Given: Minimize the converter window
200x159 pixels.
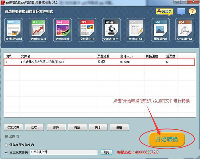Looking at the screenshot, I should (x=177, y=2).
